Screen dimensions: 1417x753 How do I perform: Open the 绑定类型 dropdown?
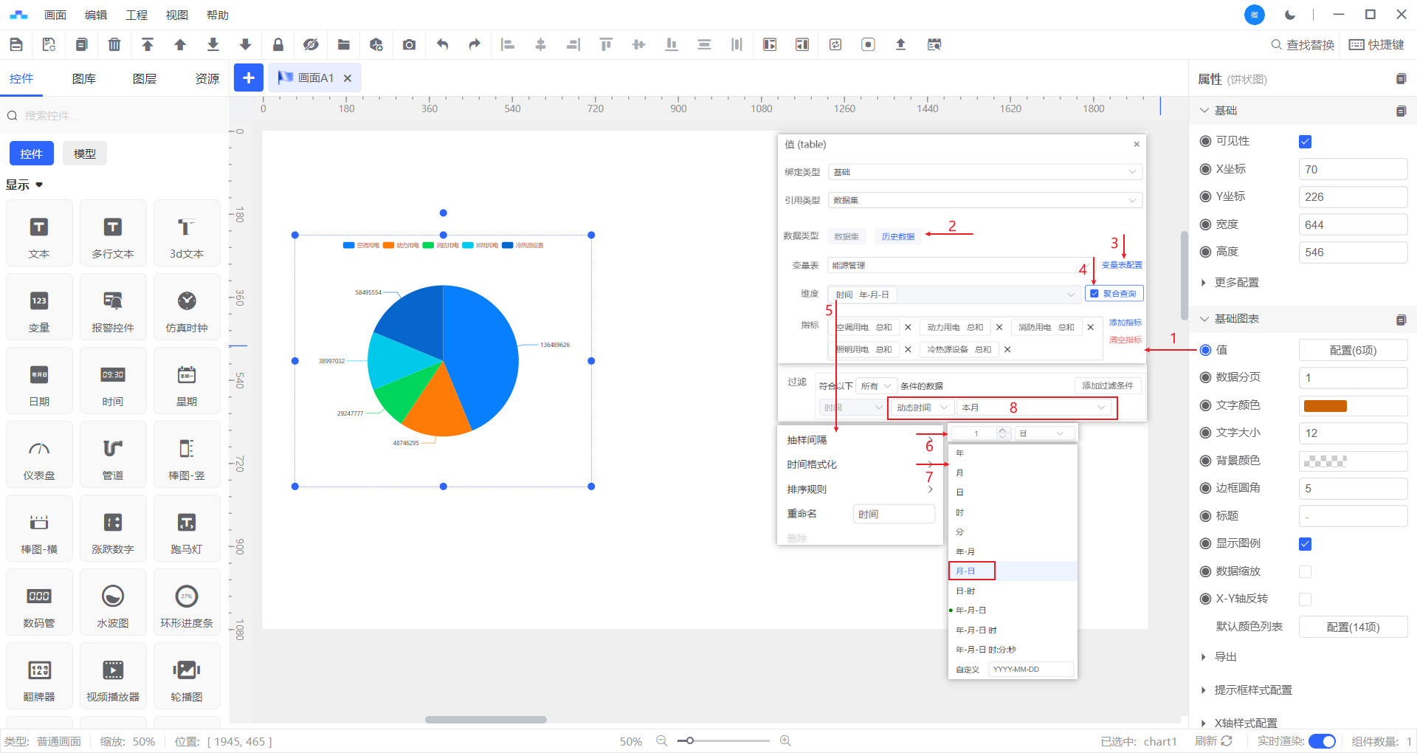pos(985,172)
